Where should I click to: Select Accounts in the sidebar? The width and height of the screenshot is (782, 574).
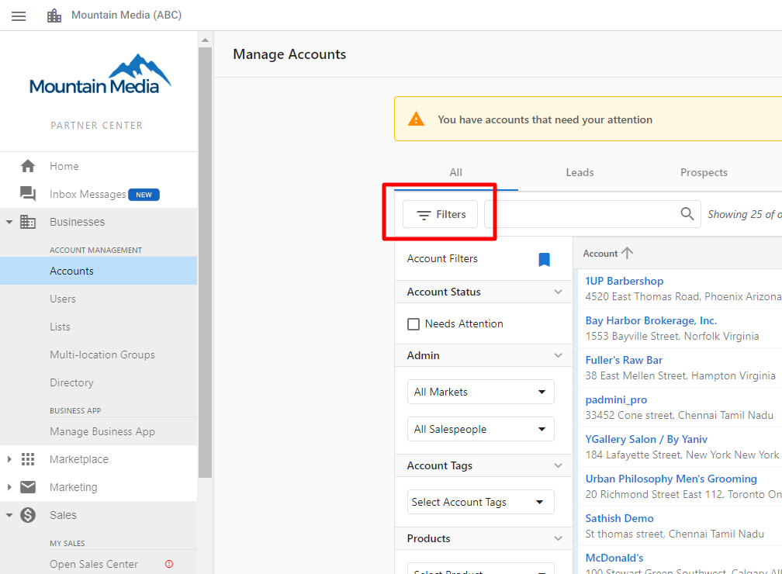coord(99,271)
